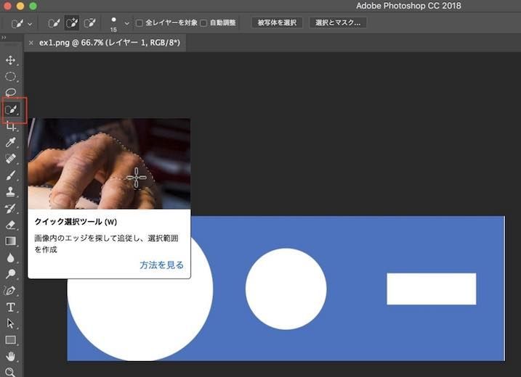Select the Rectangle shape tool
This screenshot has height=377, width=521.
10,340
